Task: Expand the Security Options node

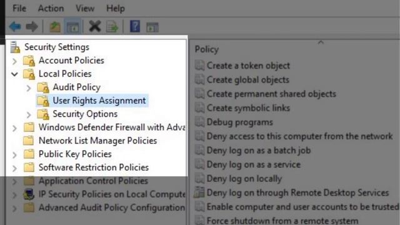Action: coord(29,115)
